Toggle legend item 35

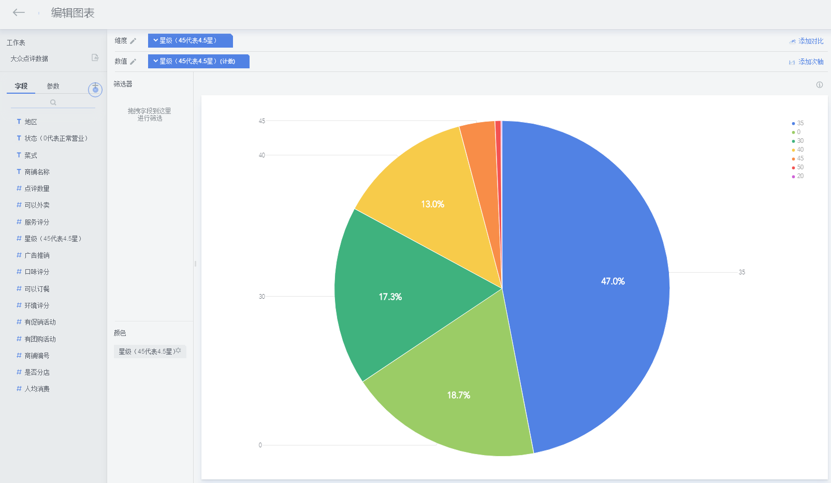pyautogui.click(x=798, y=123)
